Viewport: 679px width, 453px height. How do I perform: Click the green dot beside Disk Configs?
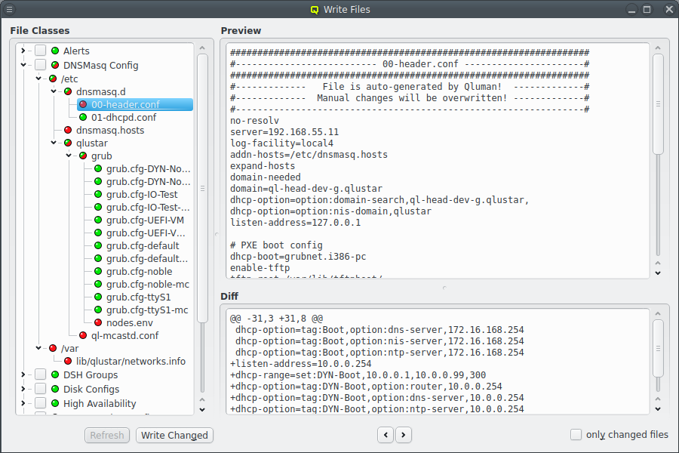(x=55, y=389)
